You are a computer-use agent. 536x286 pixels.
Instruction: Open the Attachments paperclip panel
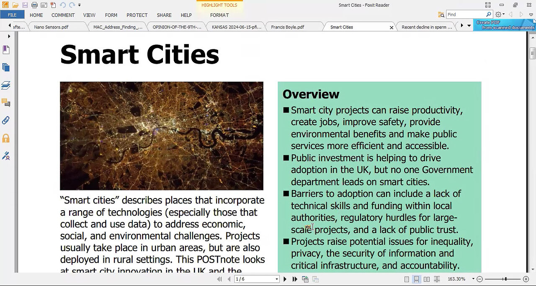pyautogui.click(x=6, y=121)
